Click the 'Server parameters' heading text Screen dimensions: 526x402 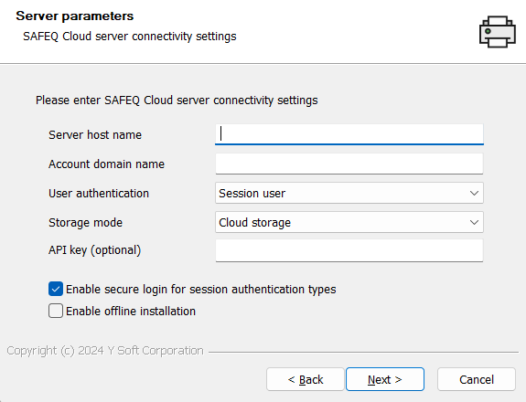[75, 16]
